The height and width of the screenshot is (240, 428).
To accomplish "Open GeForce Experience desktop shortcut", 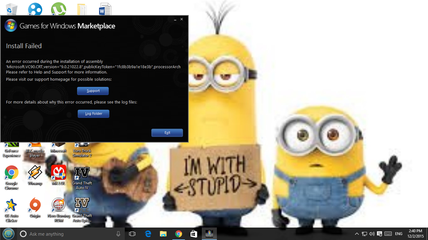I will [11, 150].
